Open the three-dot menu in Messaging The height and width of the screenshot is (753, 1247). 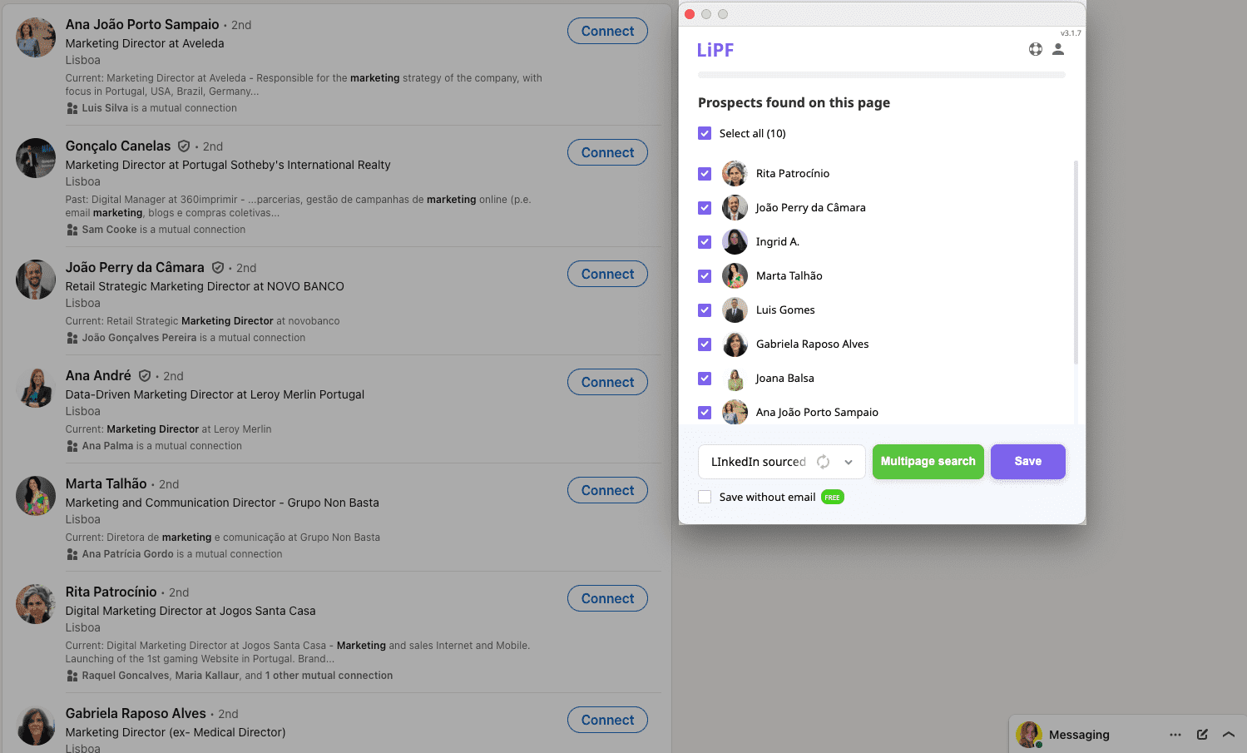pyautogui.click(x=1175, y=734)
